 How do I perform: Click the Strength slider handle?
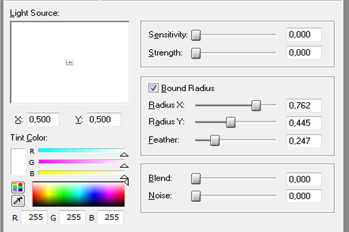coord(196,53)
